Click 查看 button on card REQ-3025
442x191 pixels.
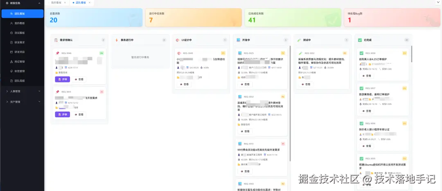click(x=245, y=84)
